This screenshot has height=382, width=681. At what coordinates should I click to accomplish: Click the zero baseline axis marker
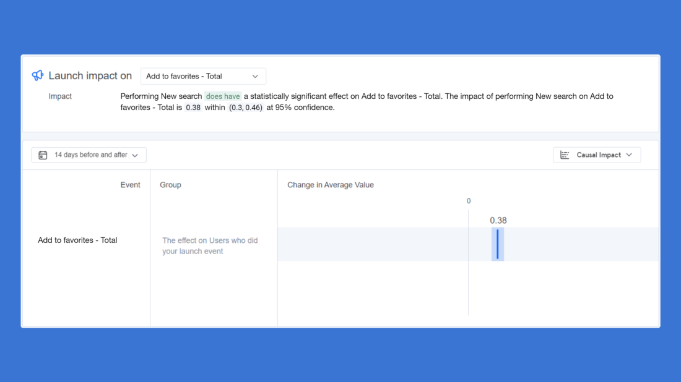pos(468,201)
